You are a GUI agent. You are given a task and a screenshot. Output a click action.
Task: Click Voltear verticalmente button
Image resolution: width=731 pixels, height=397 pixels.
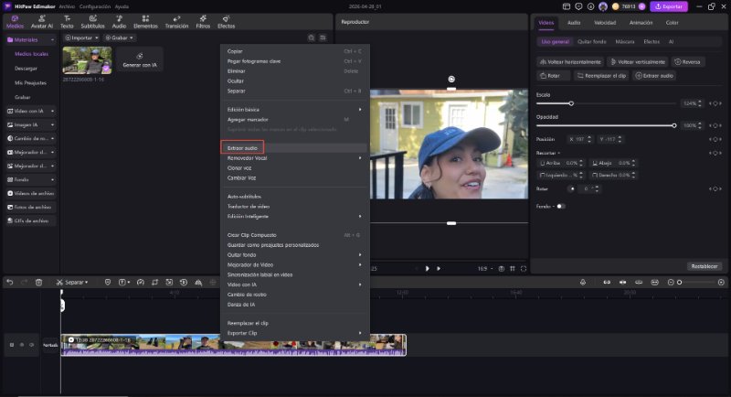pyautogui.click(x=637, y=62)
